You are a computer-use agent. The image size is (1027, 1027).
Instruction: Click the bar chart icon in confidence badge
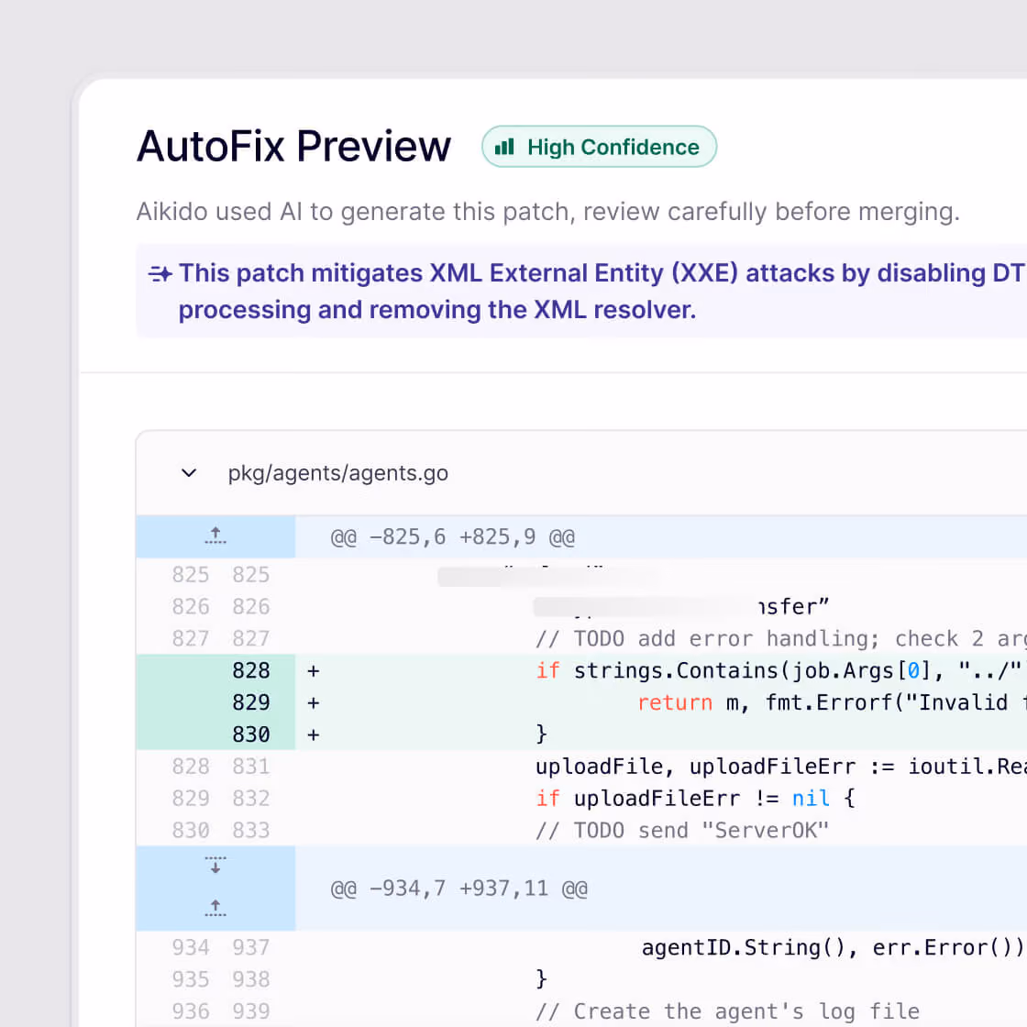pos(504,147)
